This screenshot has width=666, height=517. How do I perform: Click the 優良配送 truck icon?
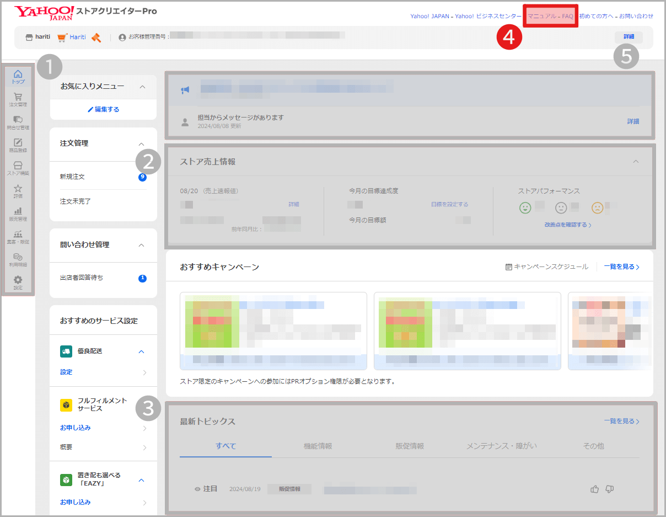click(x=66, y=351)
